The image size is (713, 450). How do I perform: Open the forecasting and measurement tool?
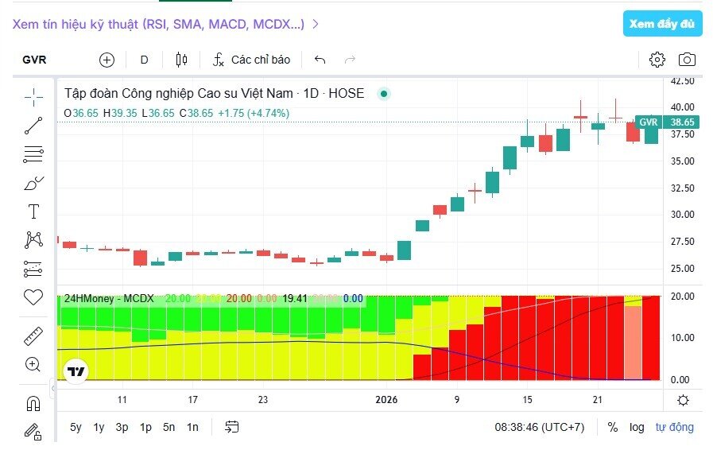[x=33, y=269]
